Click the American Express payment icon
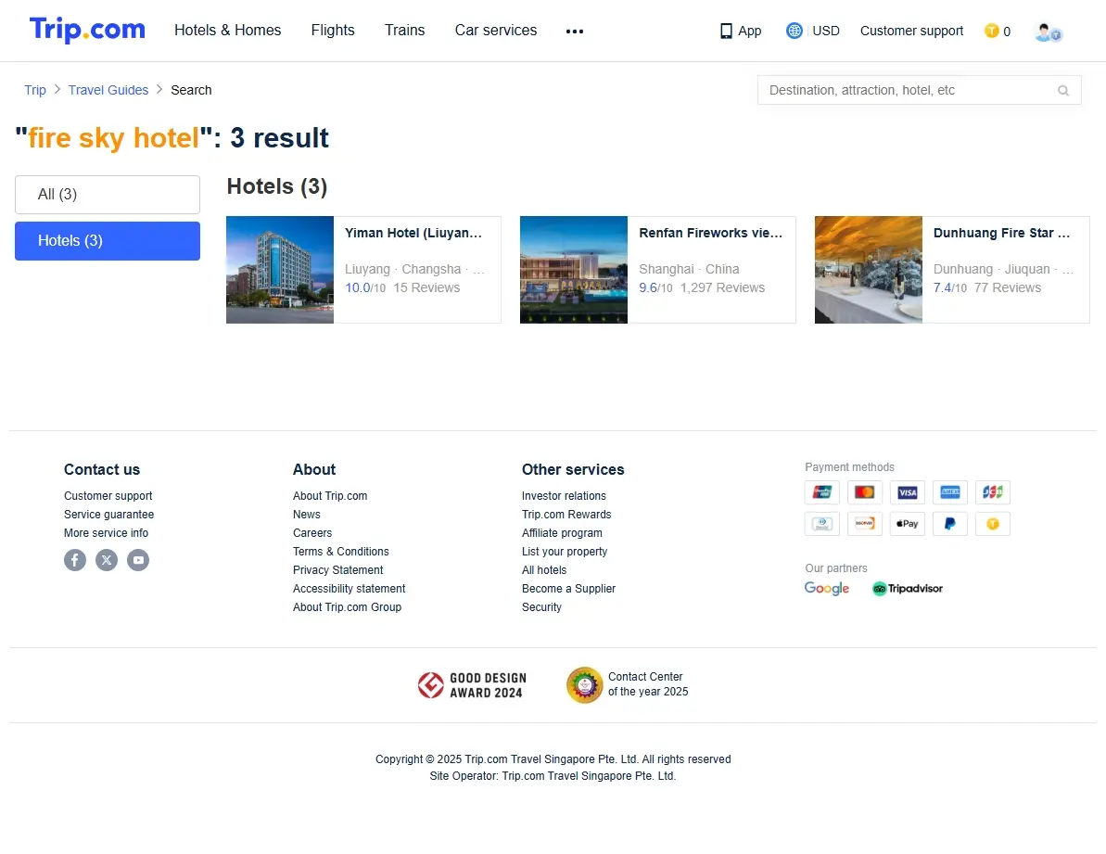 tap(950, 492)
